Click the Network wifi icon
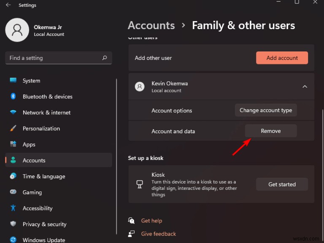The width and height of the screenshot is (324, 243). pyautogui.click(x=13, y=112)
